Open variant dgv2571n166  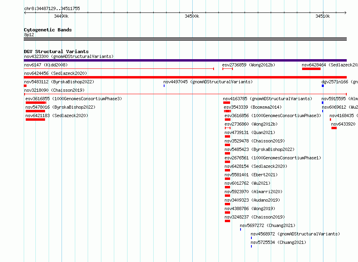tap(339, 82)
